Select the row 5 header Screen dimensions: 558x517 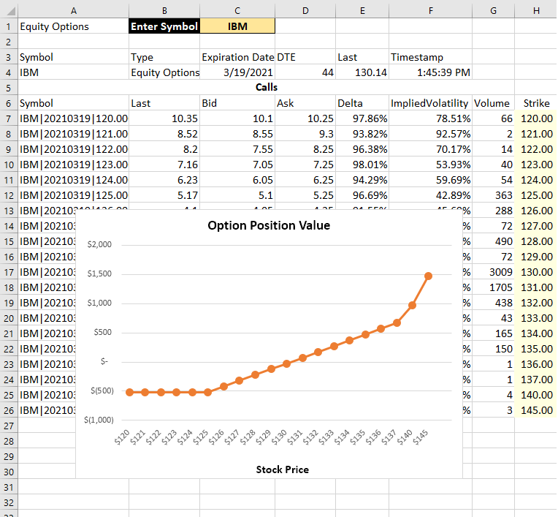tap(9, 88)
